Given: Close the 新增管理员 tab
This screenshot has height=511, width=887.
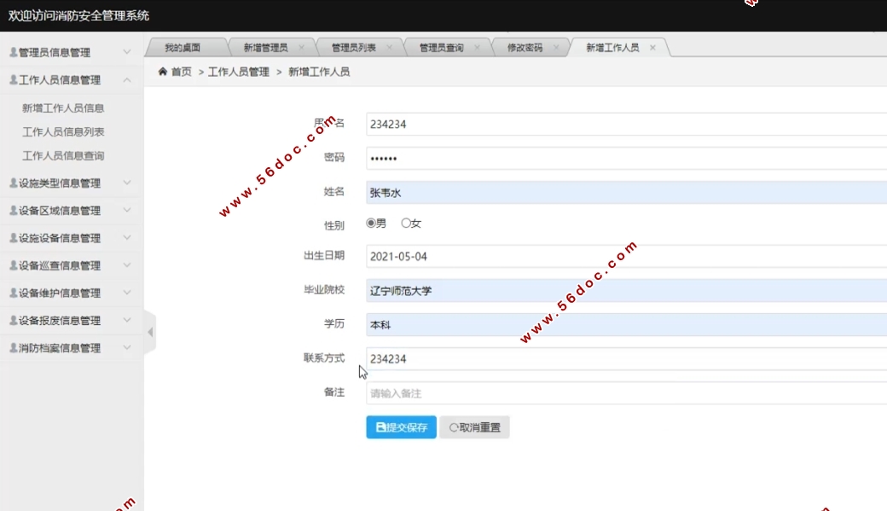Looking at the screenshot, I should coord(301,48).
